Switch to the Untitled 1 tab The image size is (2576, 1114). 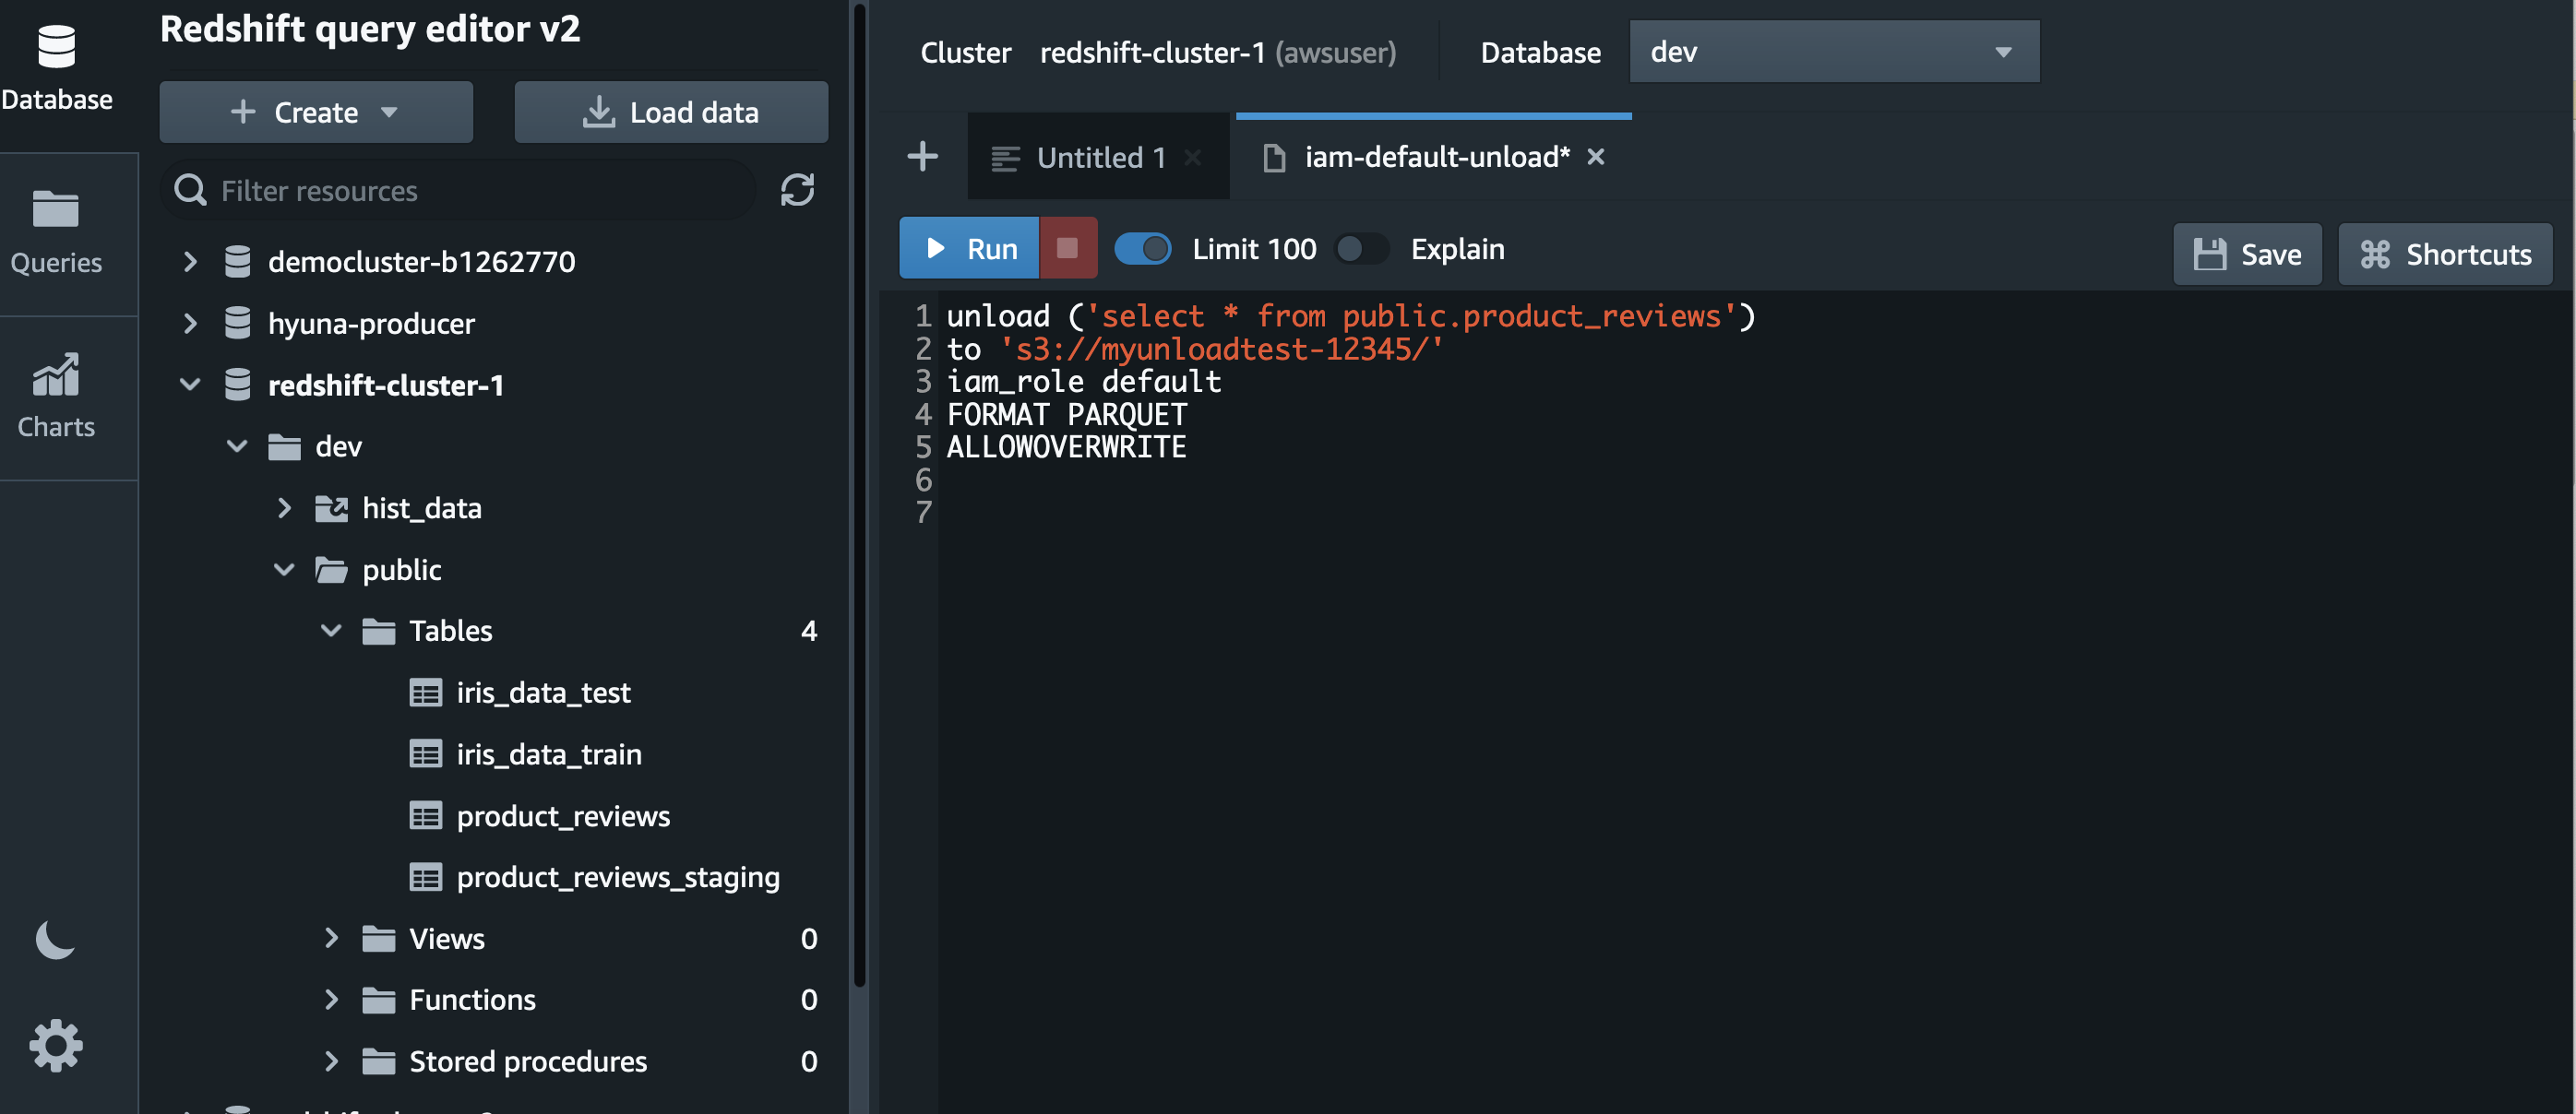[x=1100, y=157]
